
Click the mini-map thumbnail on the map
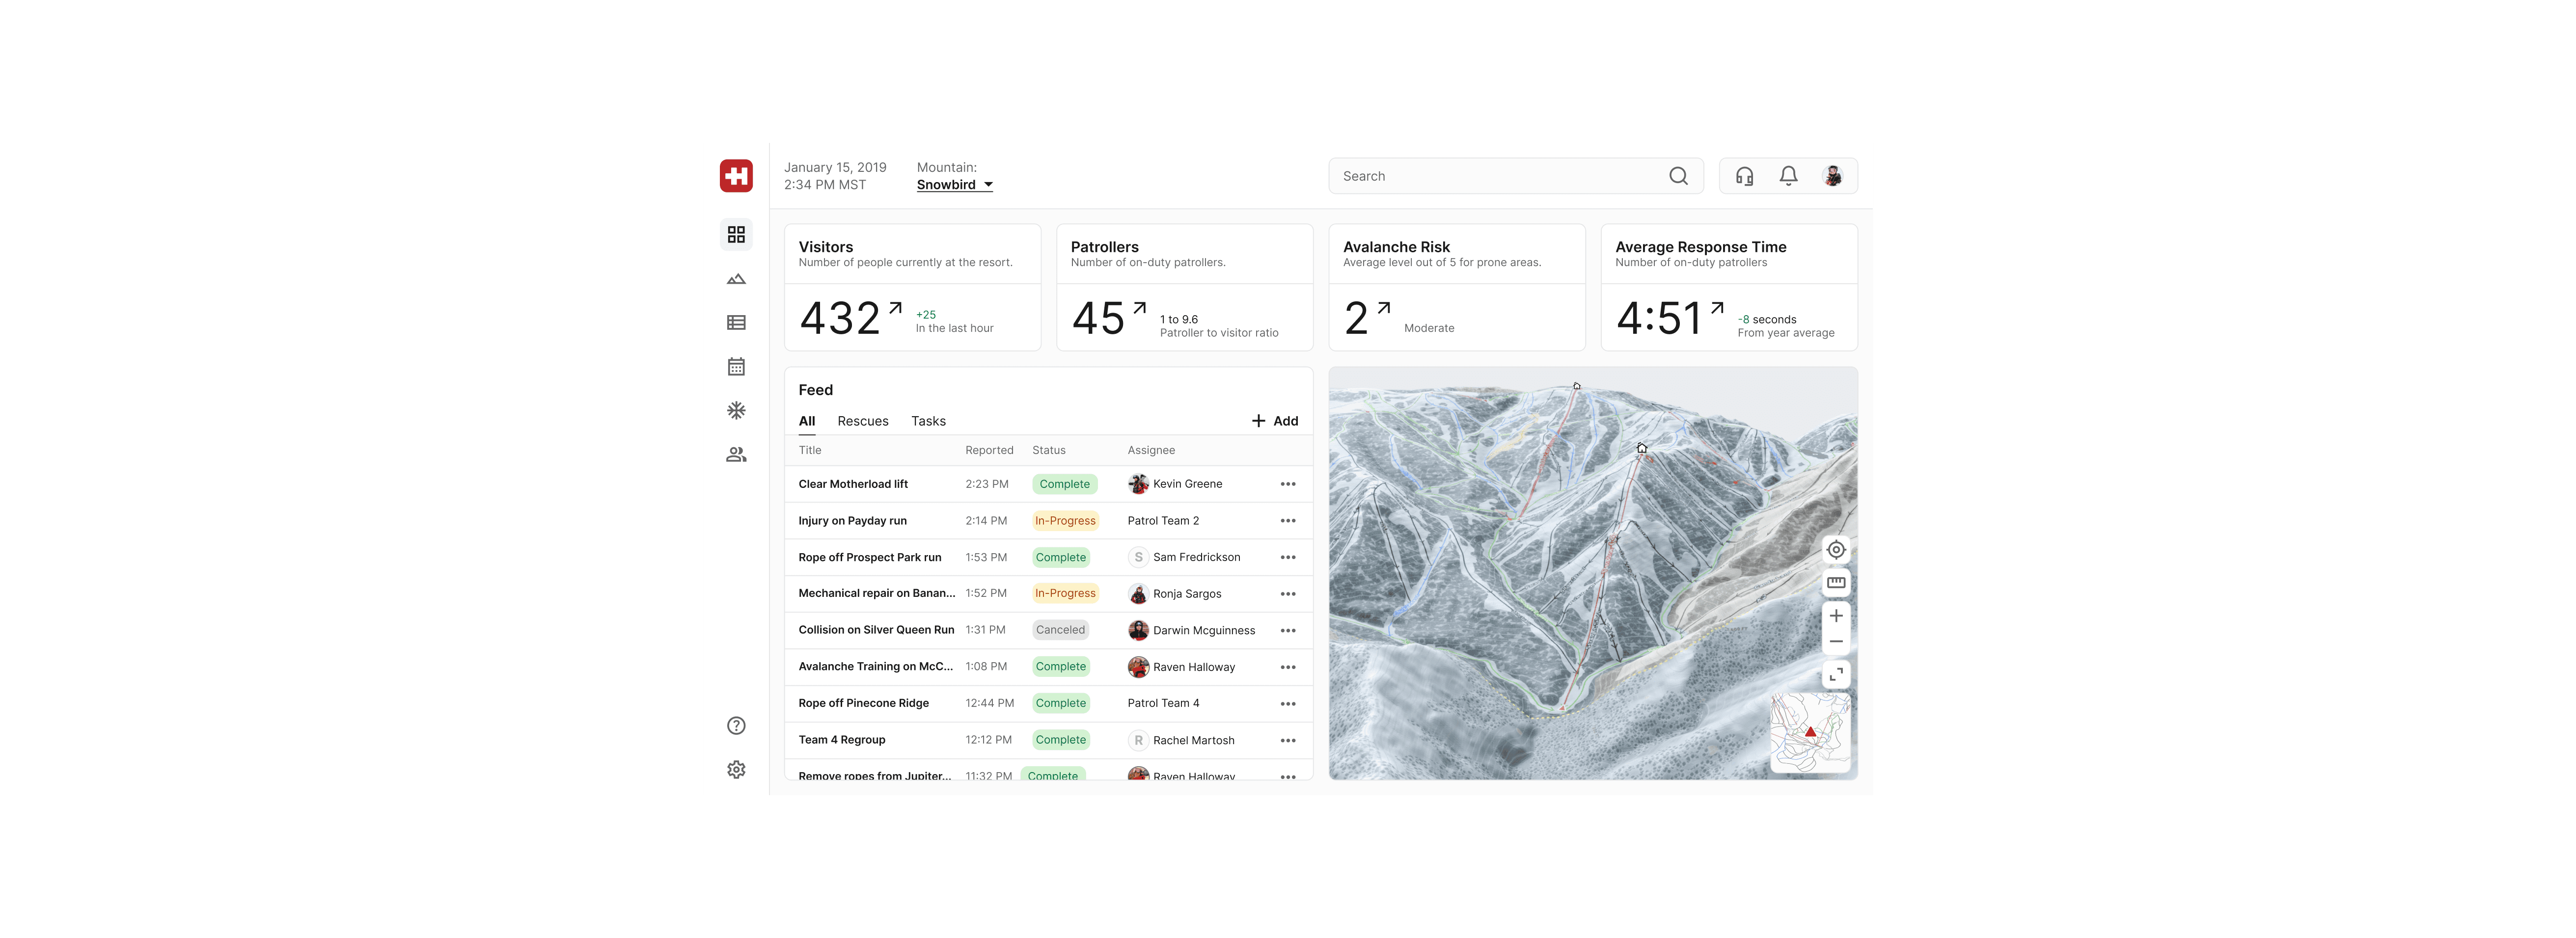pos(1809,733)
